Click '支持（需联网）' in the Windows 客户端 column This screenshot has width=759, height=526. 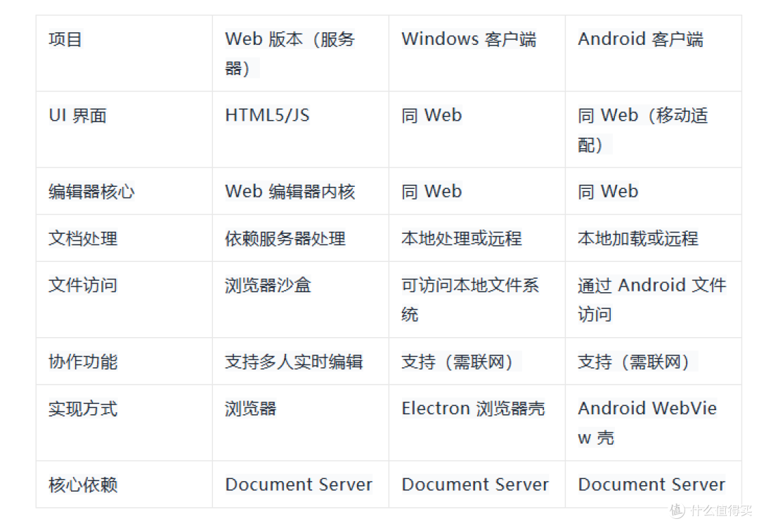(461, 362)
